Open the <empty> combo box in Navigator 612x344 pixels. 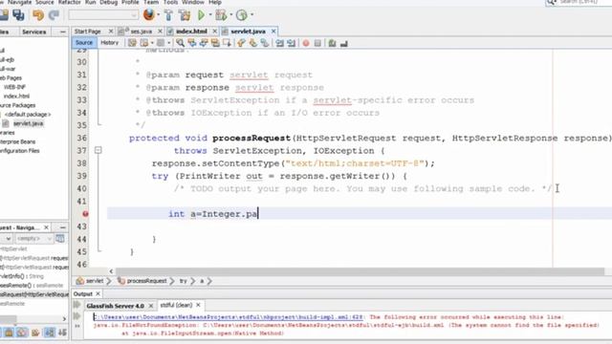tap(33, 238)
